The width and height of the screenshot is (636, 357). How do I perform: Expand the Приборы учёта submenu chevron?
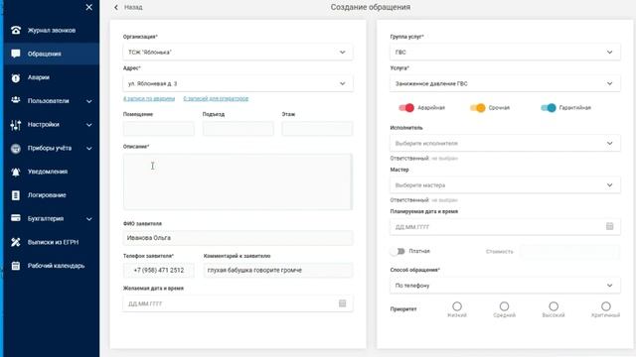click(89, 149)
